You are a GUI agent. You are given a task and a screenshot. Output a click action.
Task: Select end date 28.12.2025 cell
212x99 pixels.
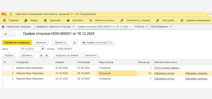(87, 79)
